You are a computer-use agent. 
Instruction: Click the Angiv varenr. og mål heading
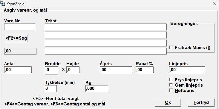25,10
